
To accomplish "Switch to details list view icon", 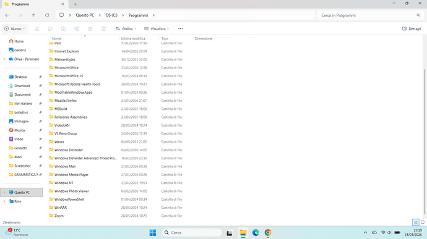I will [416, 222].
